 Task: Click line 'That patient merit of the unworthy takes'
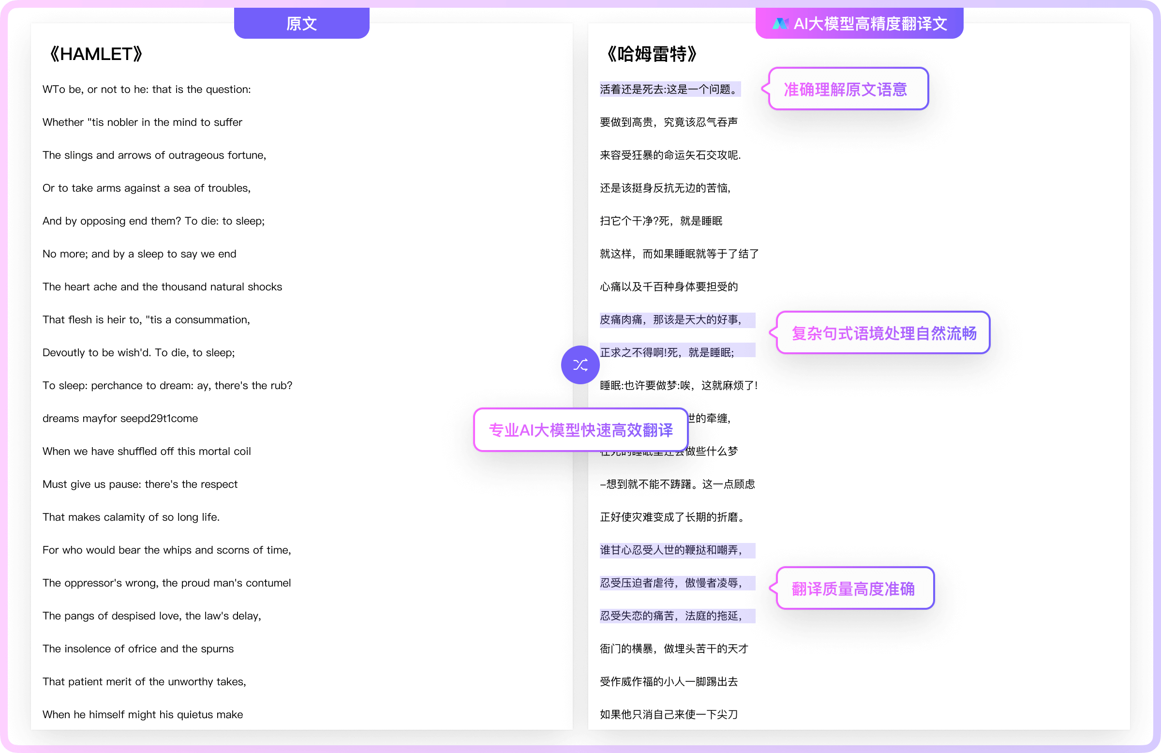pyautogui.click(x=144, y=681)
